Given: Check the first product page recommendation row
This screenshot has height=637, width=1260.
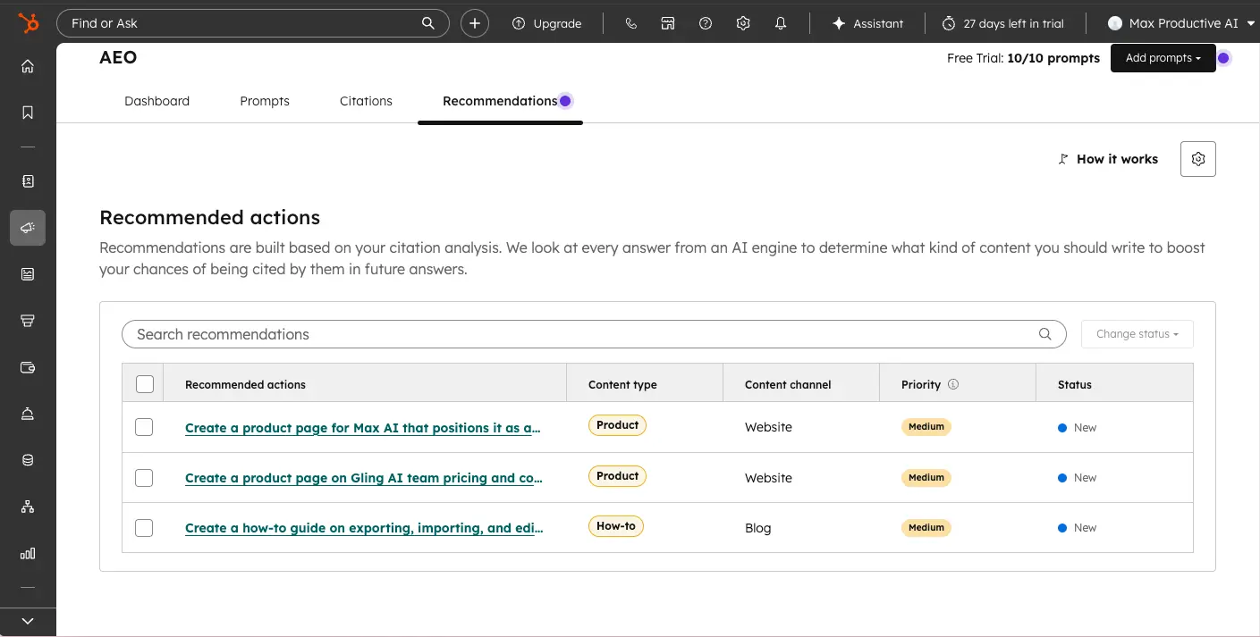Looking at the screenshot, I should 144,427.
